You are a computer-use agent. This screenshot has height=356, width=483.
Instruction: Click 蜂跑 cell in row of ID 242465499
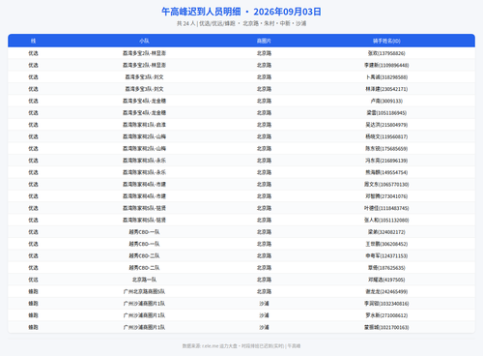33,292
